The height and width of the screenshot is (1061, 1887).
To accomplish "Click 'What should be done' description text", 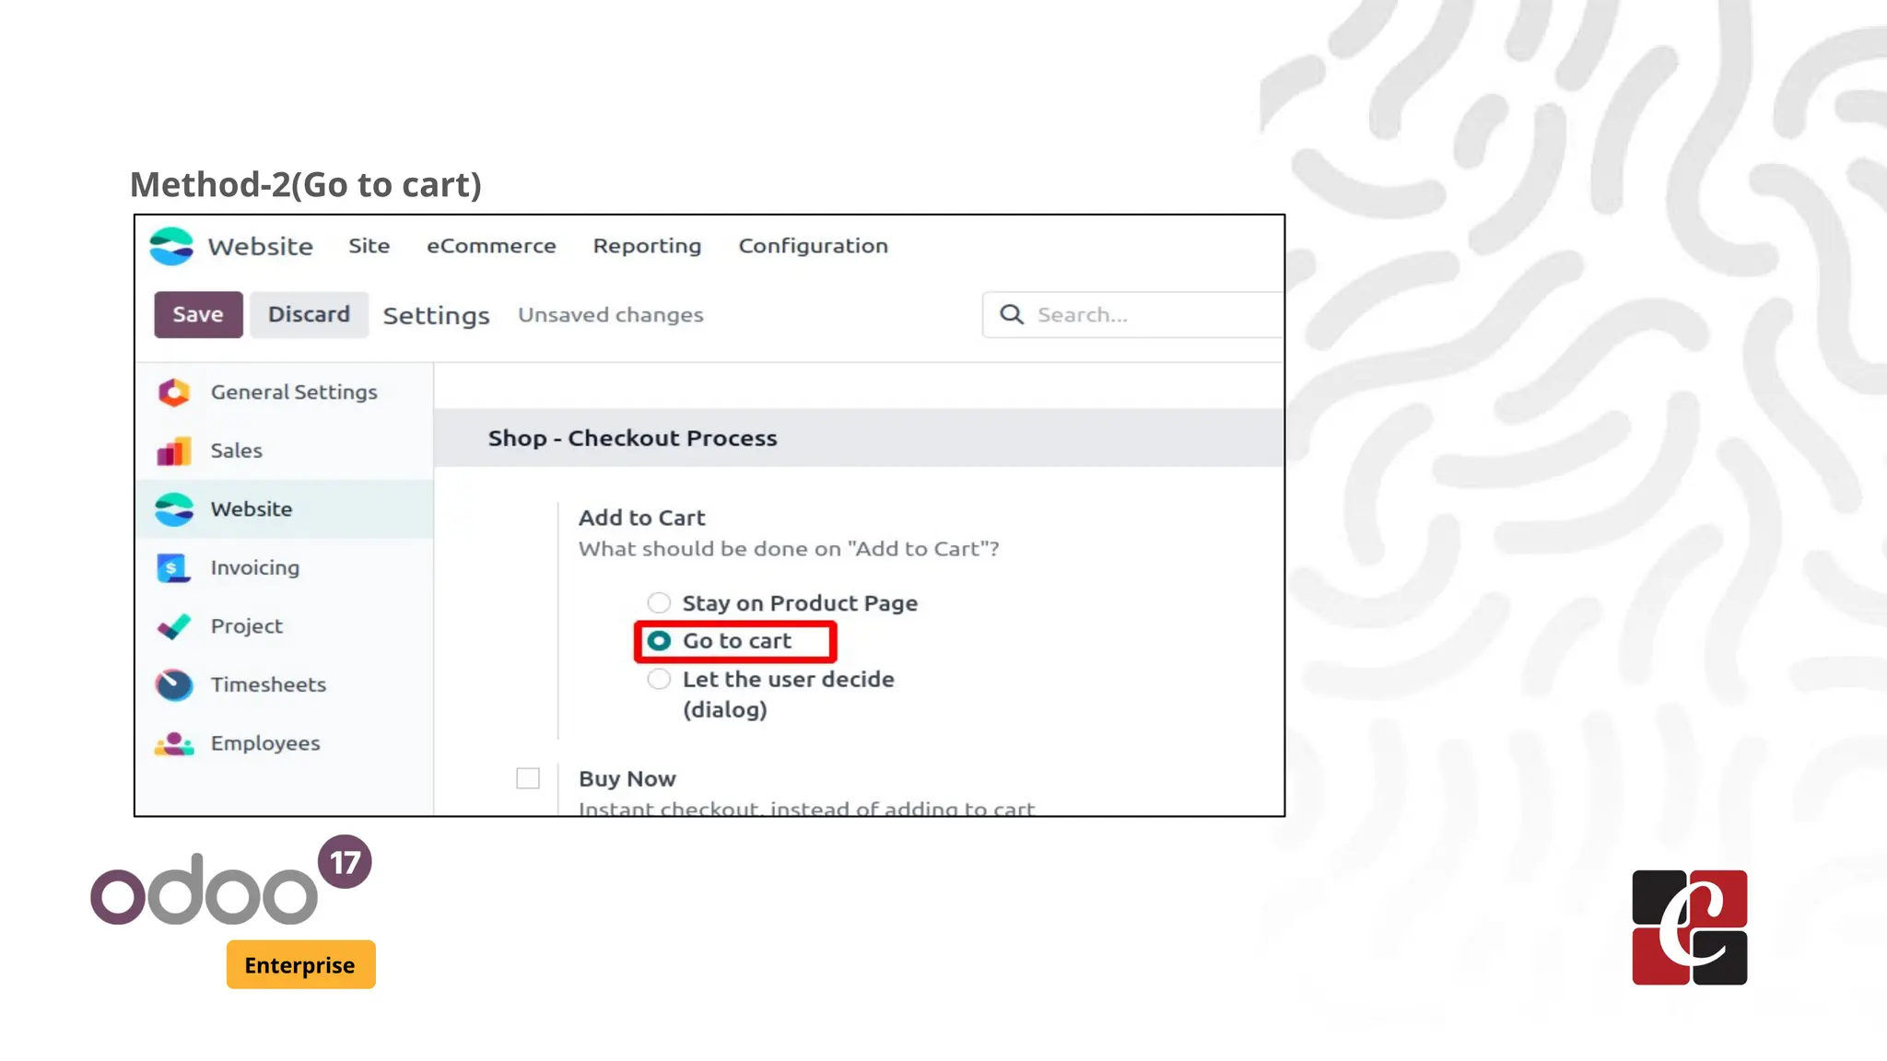I will click(789, 549).
